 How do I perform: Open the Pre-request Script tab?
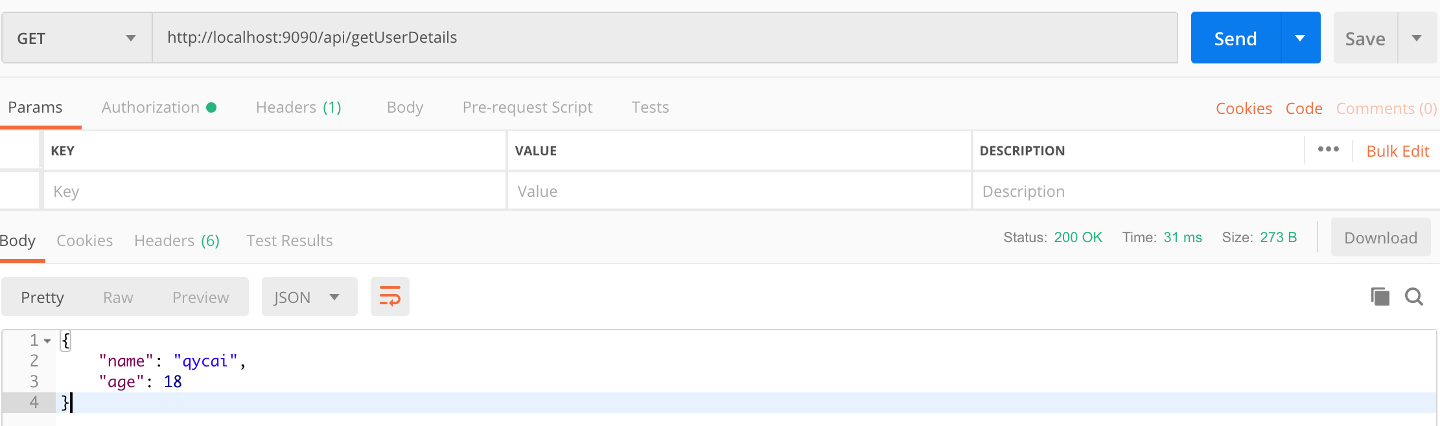click(x=527, y=107)
